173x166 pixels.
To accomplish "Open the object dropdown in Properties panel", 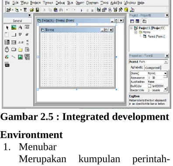I will click(x=166, y=62).
